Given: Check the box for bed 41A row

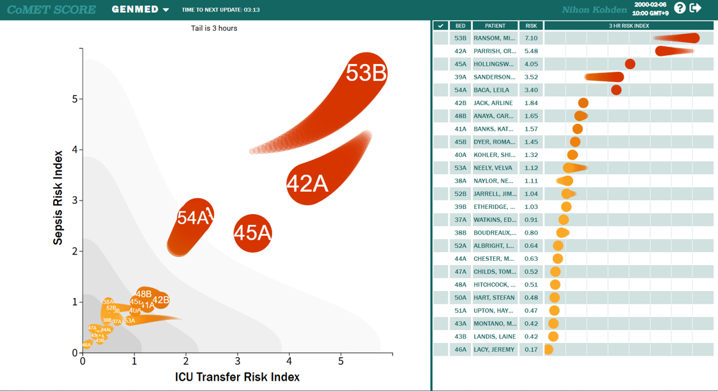Looking at the screenshot, I should tap(441, 129).
